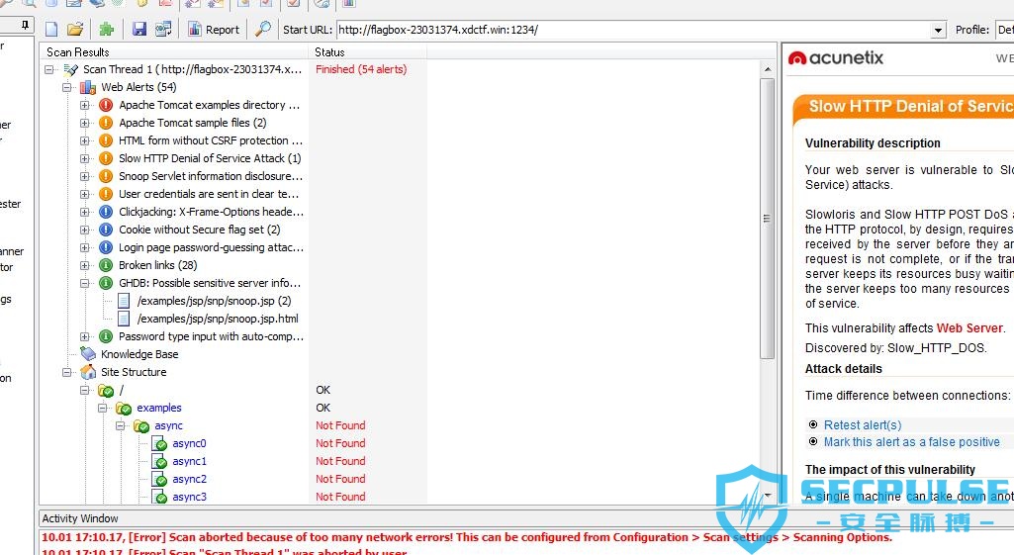Viewport: 1014px width, 555px height.
Task: Click the async0 file icon
Action: [x=159, y=443]
